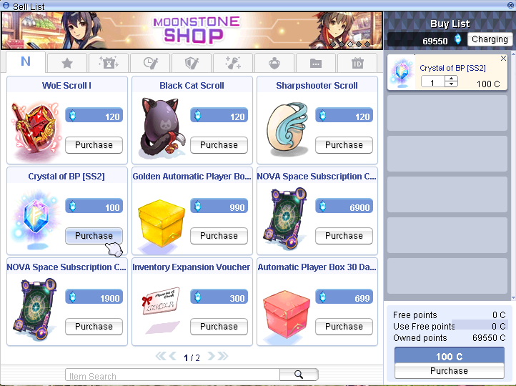
Task: Open the potion pot category tab
Action: click(274, 63)
